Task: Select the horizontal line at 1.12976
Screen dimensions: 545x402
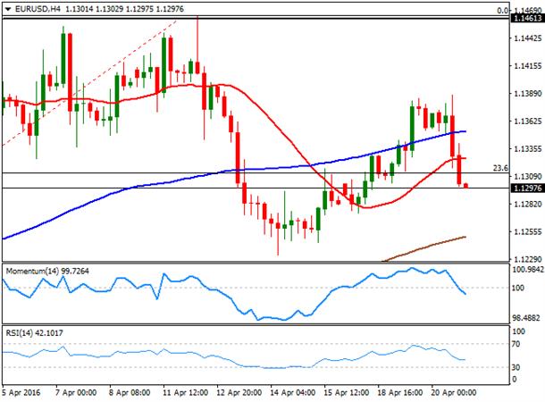Action: point(256,188)
